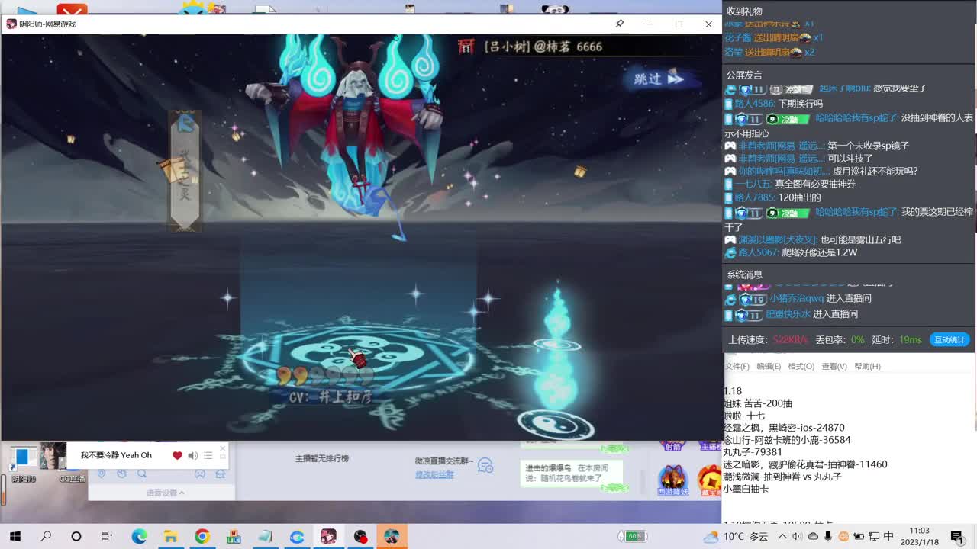The height and width of the screenshot is (549, 977).
Task: Select the 阴阳师 desktop shortcut
Action: [x=23, y=463]
